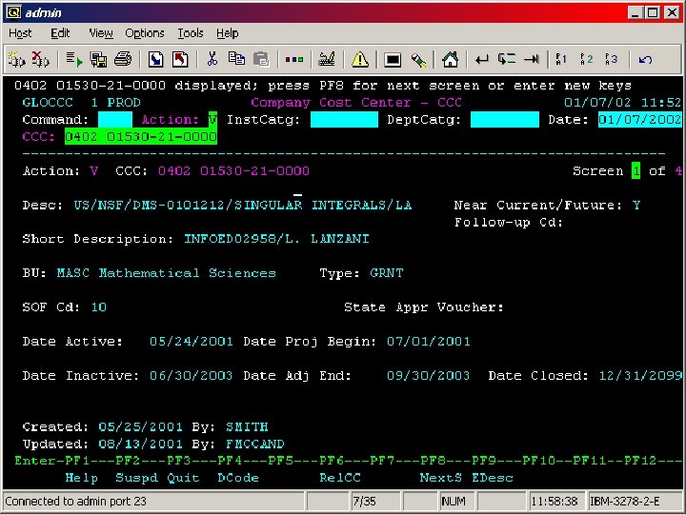The width and height of the screenshot is (686, 514).
Task: Click the Home house icon
Action: click(450, 59)
